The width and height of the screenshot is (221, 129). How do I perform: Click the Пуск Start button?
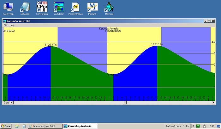(x=6, y=126)
